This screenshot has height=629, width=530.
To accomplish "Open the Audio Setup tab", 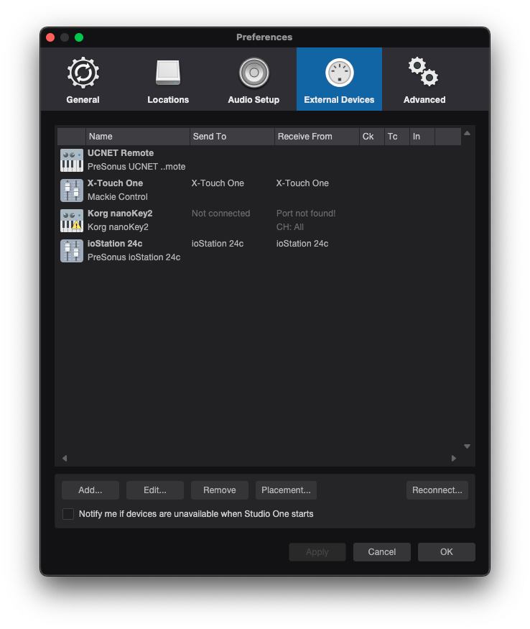I will tap(254, 79).
